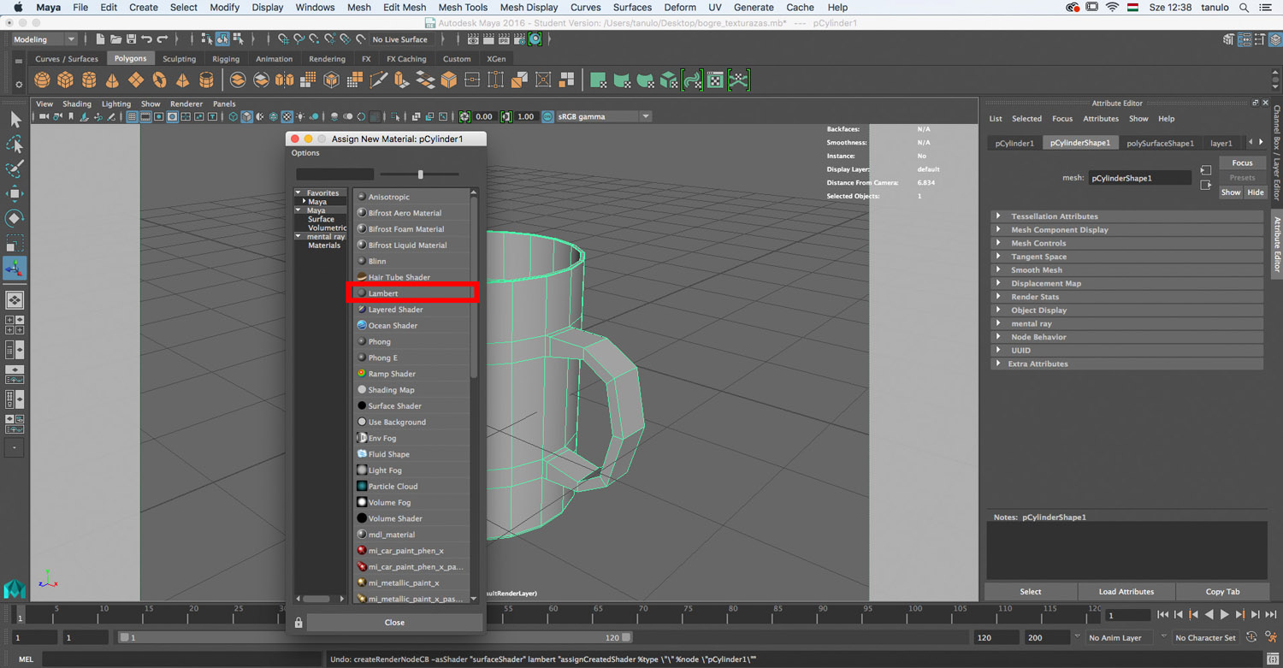Expand the Render Stats section
This screenshot has width=1283, height=668.
click(1034, 297)
